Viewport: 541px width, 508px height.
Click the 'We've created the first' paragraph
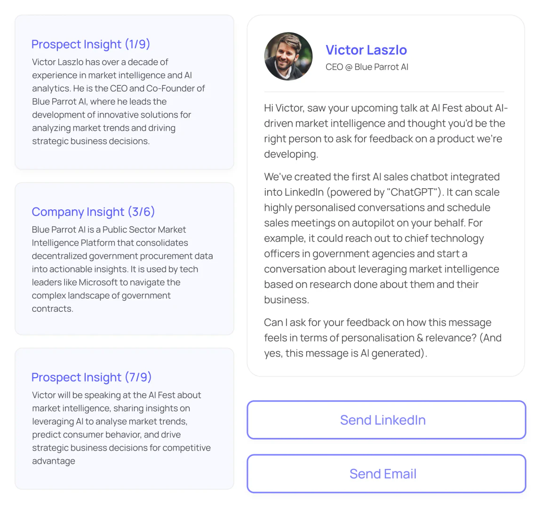point(382,238)
